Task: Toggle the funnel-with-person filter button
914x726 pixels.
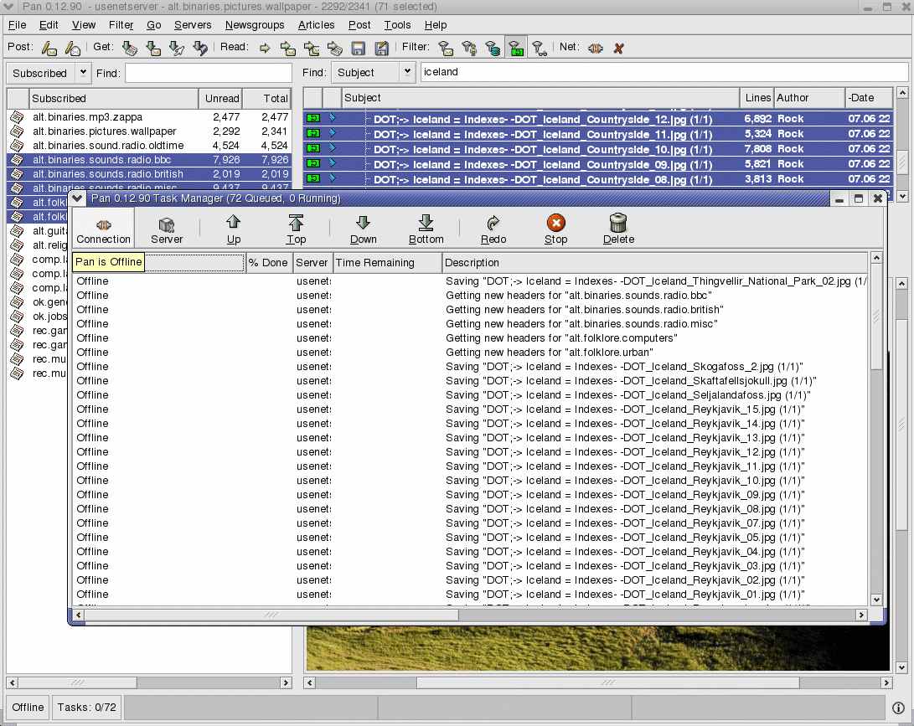Action: tap(469, 48)
